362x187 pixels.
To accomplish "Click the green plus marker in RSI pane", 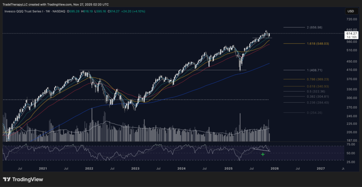I will [x=263, y=154].
